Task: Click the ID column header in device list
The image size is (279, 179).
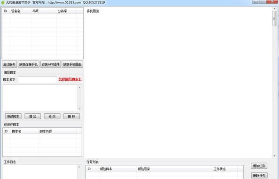Action: 7,11
